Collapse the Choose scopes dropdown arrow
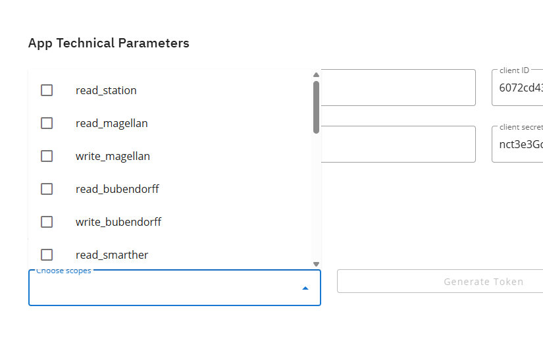This screenshot has width=543, height=341. 305,288
